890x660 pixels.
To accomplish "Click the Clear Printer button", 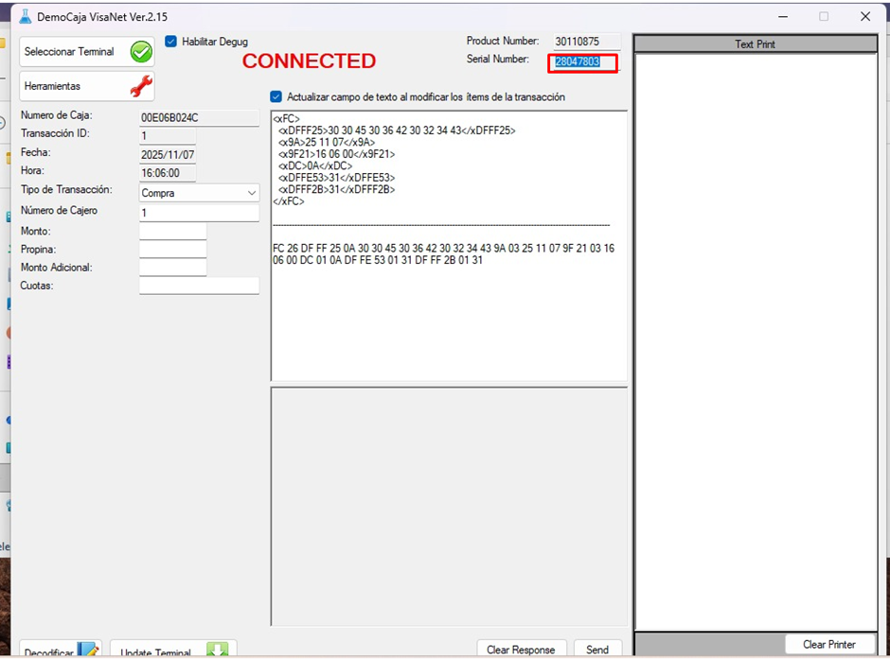I will (828, 644).
